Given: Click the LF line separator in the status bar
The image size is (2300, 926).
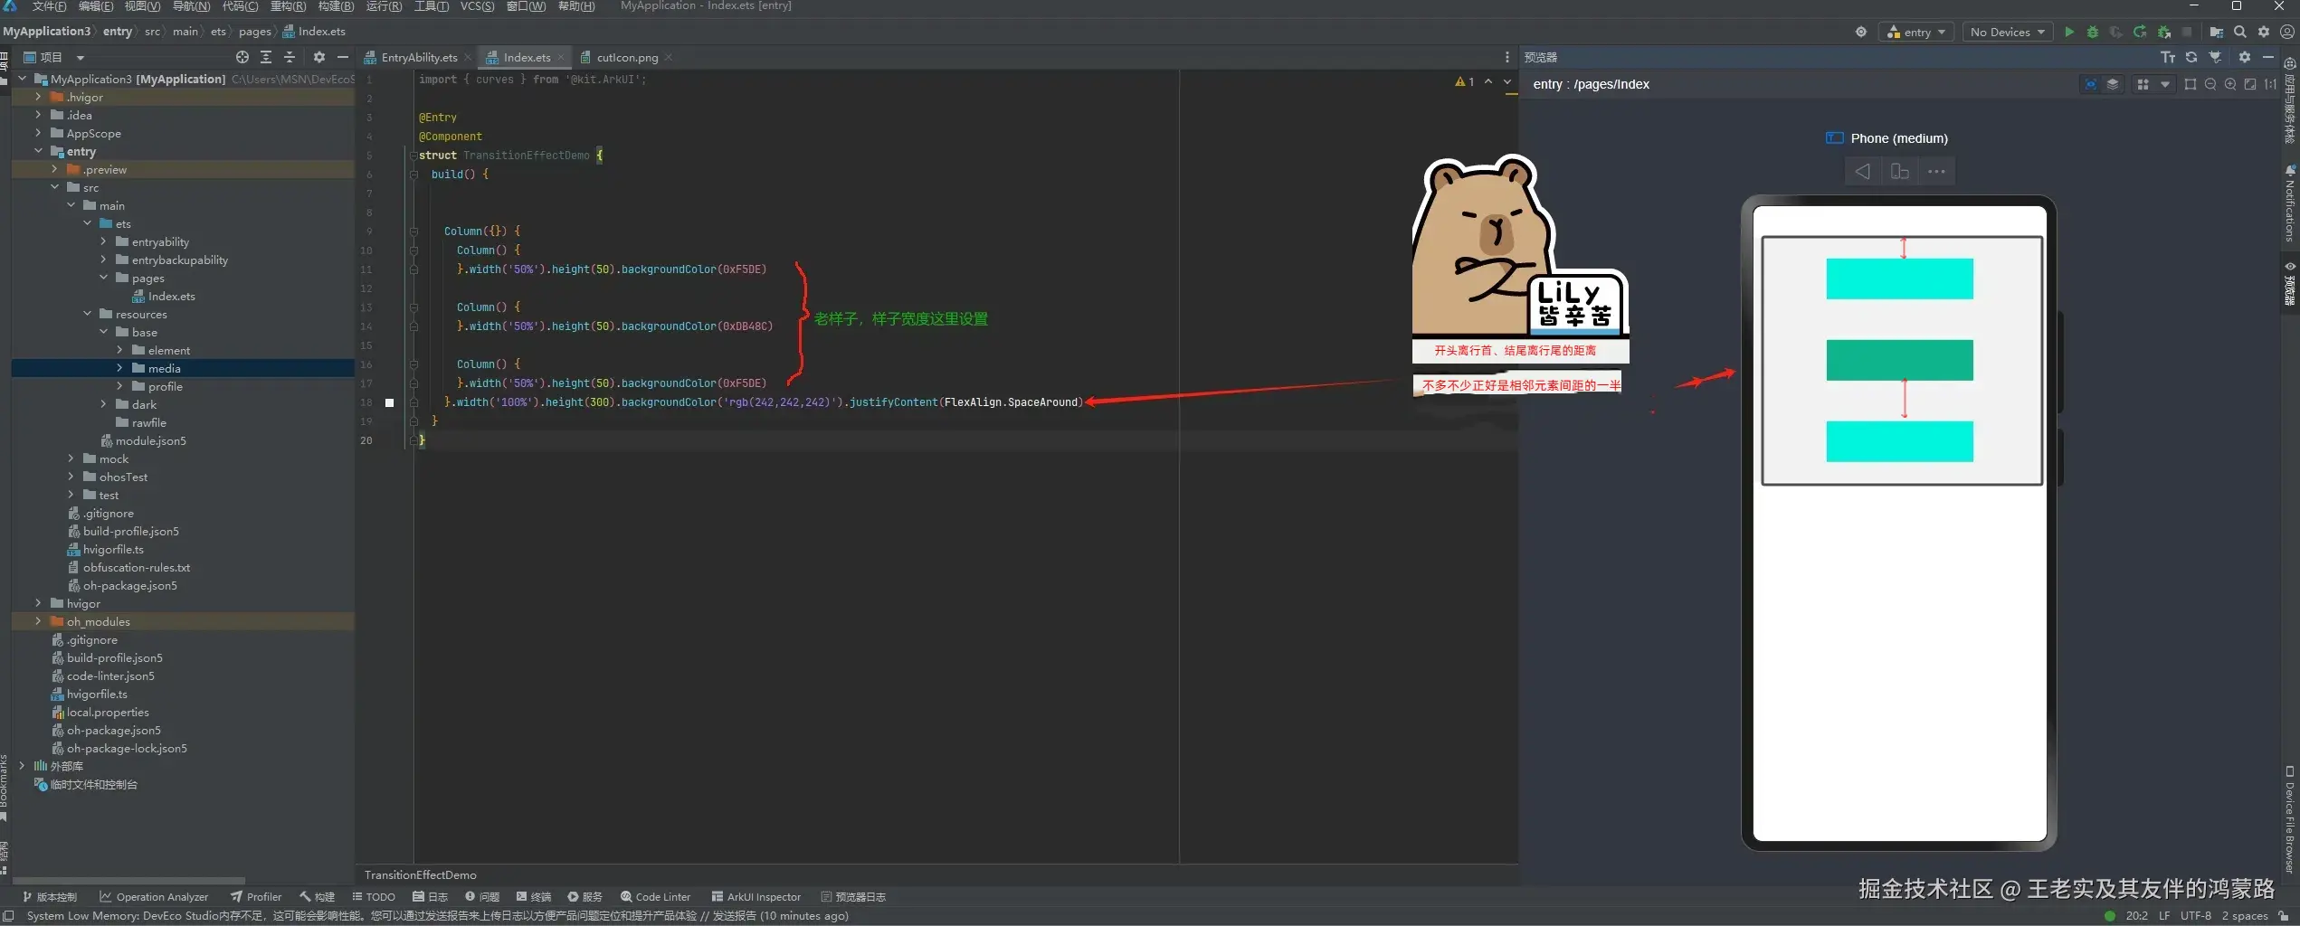Looking at the screenshot, I should coord(2164,915).
